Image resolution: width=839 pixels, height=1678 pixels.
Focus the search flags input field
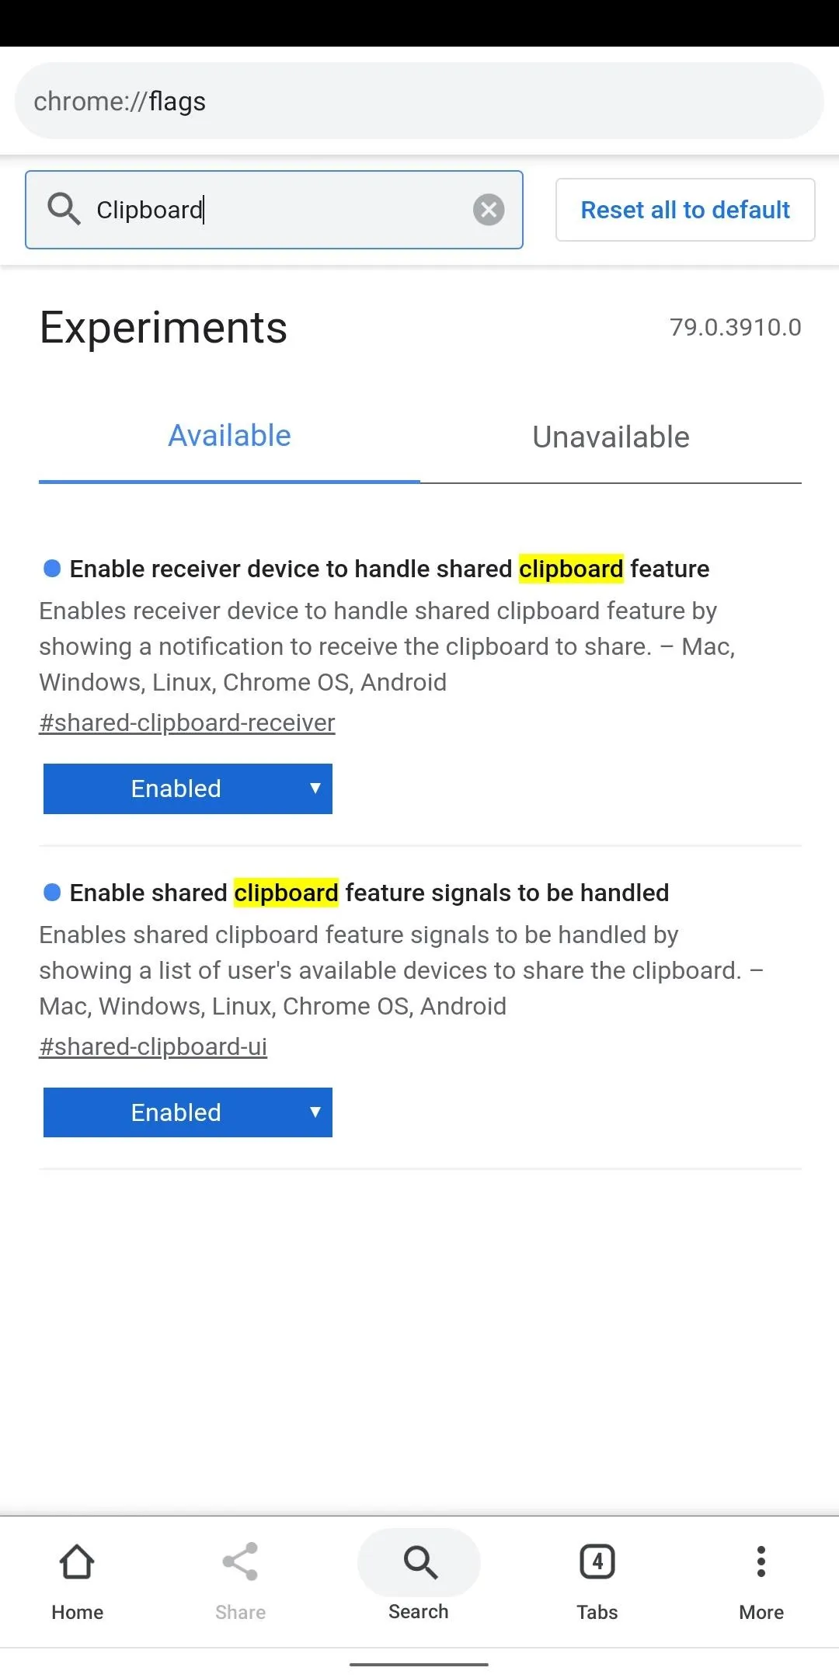[x=274, y=210]
